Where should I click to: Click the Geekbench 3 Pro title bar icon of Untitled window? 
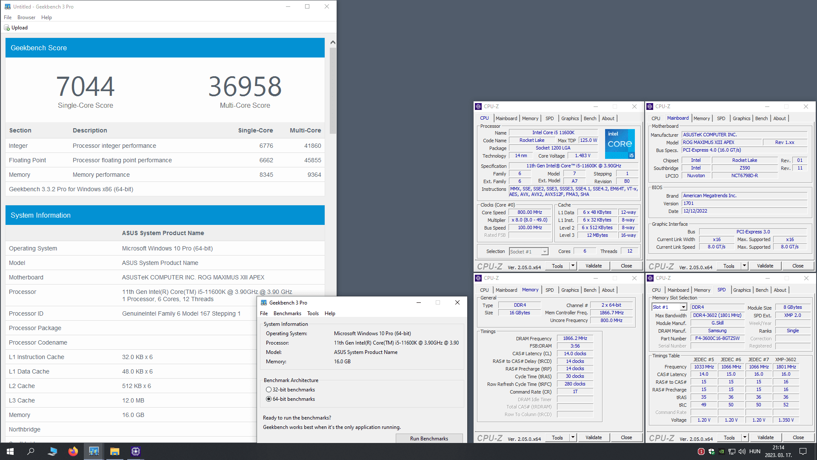click(x=7, y=6)
